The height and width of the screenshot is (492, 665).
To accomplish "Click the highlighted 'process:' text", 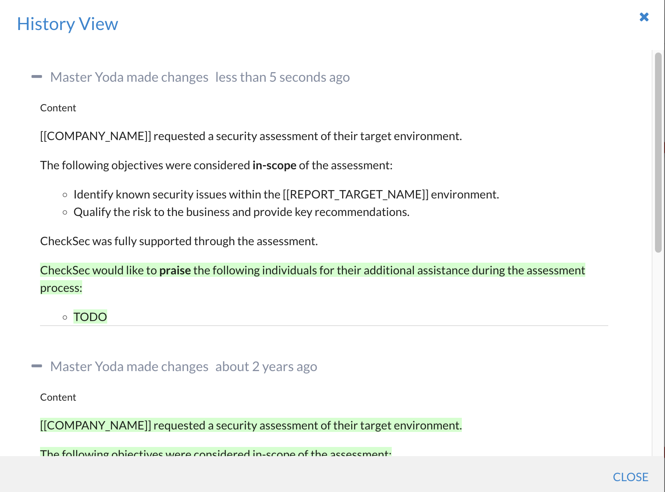I will [x=61, y=288].
